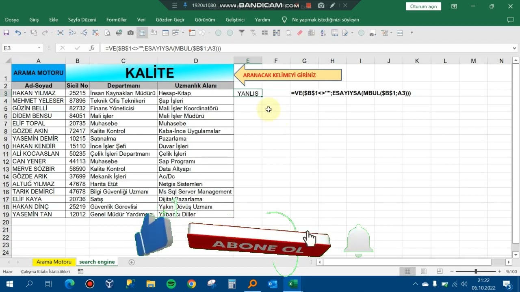Click the Oturum açın button
Viewport: 520px width, 292px height.
click(x=423, y=6)
